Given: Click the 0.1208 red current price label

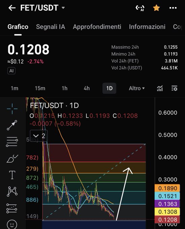Looking at the screenshot, I should click(168, 220).
